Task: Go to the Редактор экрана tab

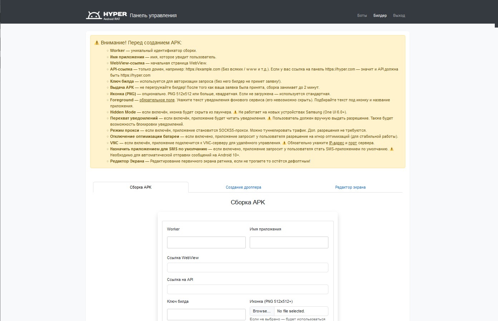Action: [350, 188]
